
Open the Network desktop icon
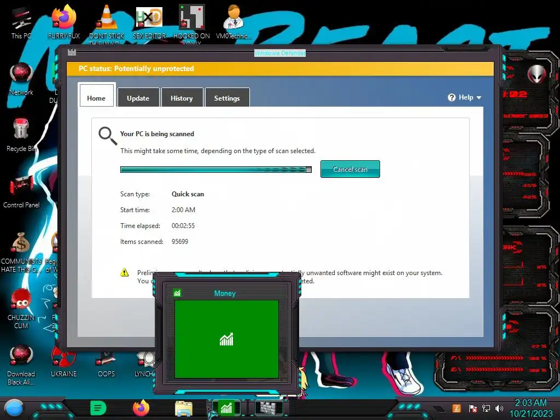[x=21, y=79]
